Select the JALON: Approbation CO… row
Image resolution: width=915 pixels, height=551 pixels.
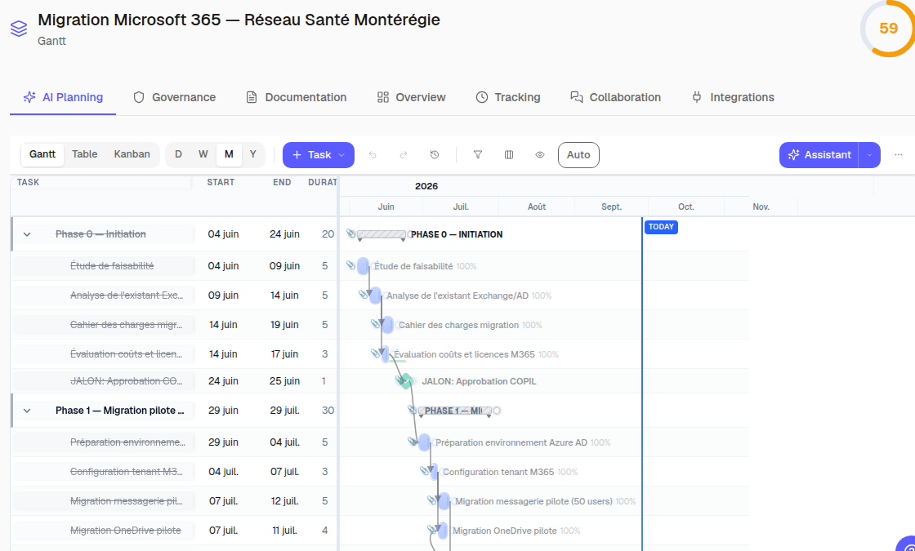click(175, 380)
